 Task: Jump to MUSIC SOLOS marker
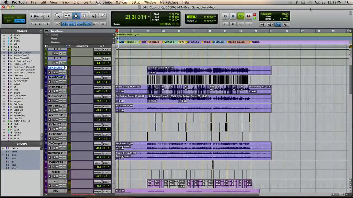pos(237,42)
